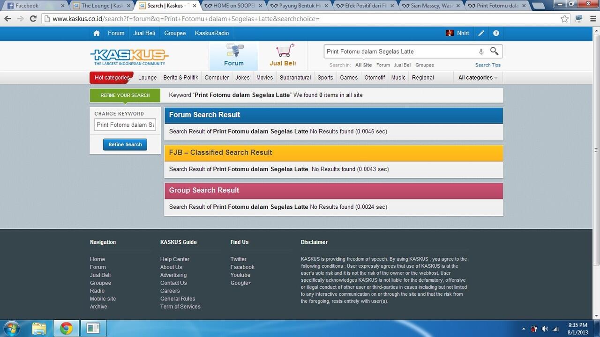Expand the All categories dropdown
This screenshot has width=600, height=337.
coord(478,78)
